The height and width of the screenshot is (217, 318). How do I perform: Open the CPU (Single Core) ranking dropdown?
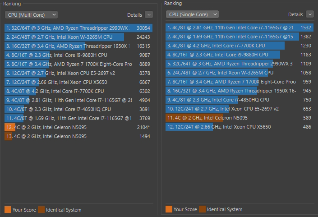192,14
